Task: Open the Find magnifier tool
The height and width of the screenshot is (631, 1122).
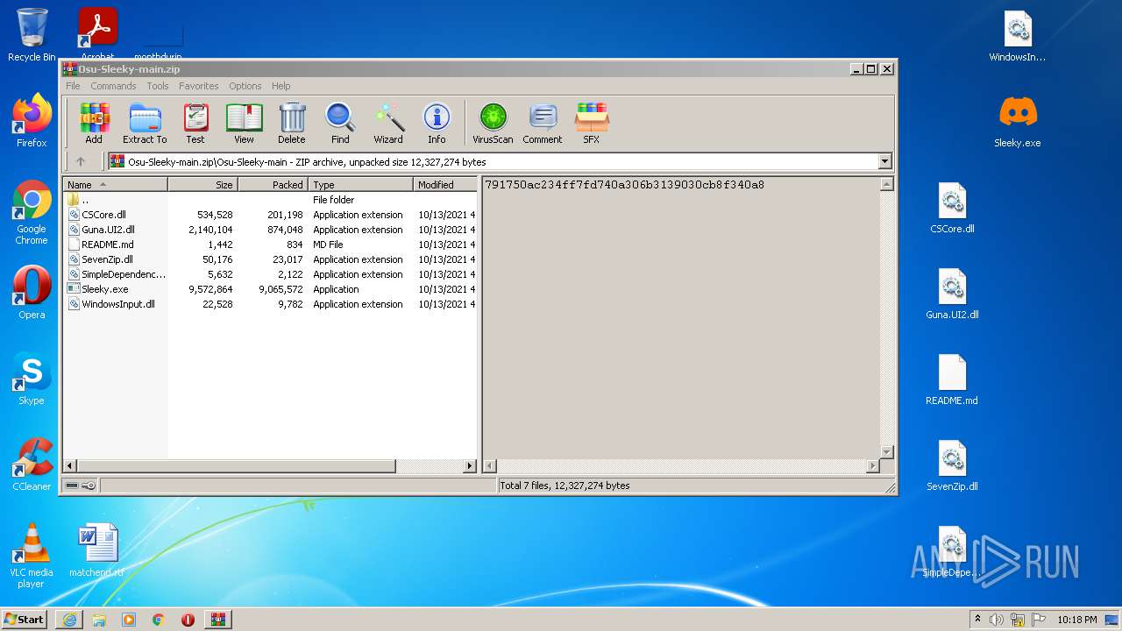Action: click(x=340, y=123)
